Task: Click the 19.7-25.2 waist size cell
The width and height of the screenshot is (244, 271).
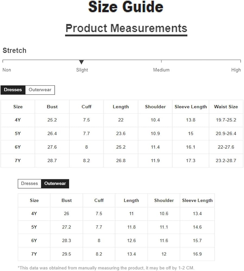Action: tap(226, 120)
